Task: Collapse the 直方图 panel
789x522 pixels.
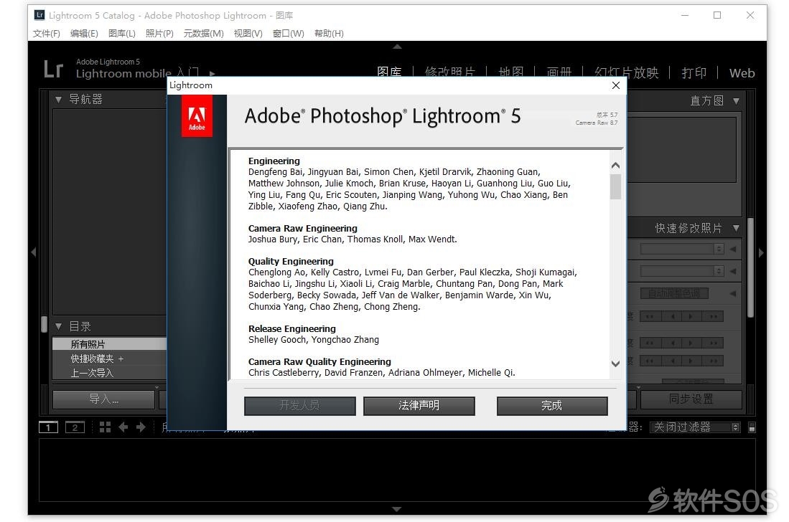Action: (x=736, y=101)
